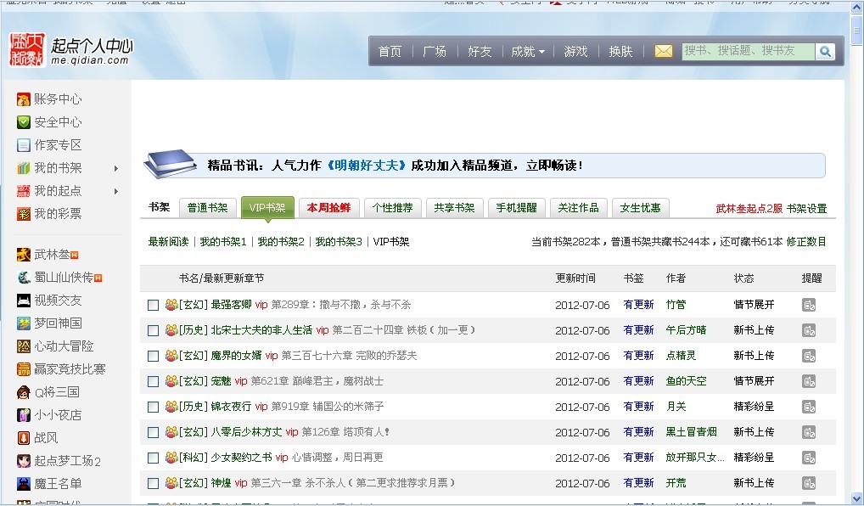
Task: Select the VIP书架 tab
Action: click(267, 208)
